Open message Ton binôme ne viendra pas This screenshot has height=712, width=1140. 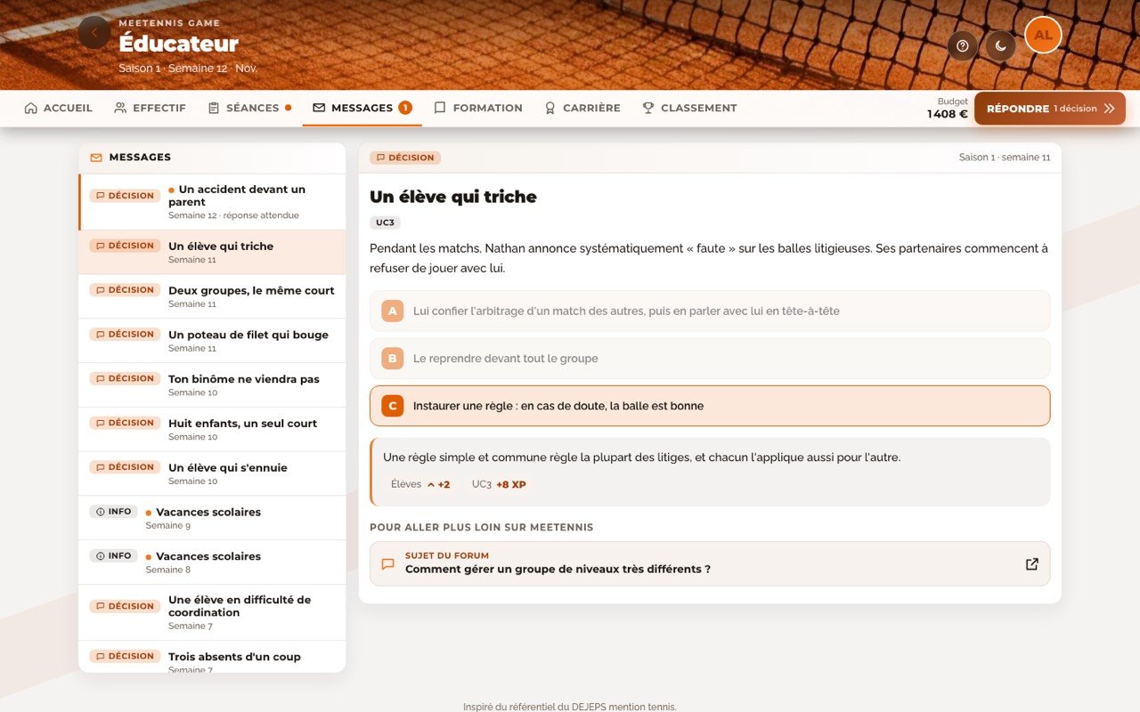pyautogui.click(x=212, y=384)
